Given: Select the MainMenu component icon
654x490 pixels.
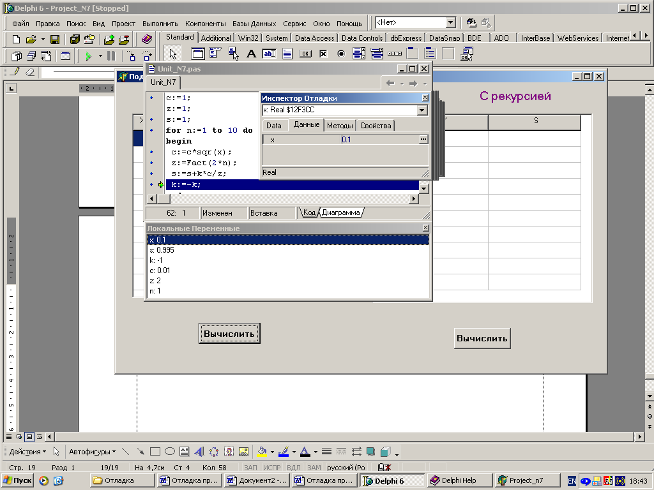Looking at the screenshot, I should [x=215, y=54].
